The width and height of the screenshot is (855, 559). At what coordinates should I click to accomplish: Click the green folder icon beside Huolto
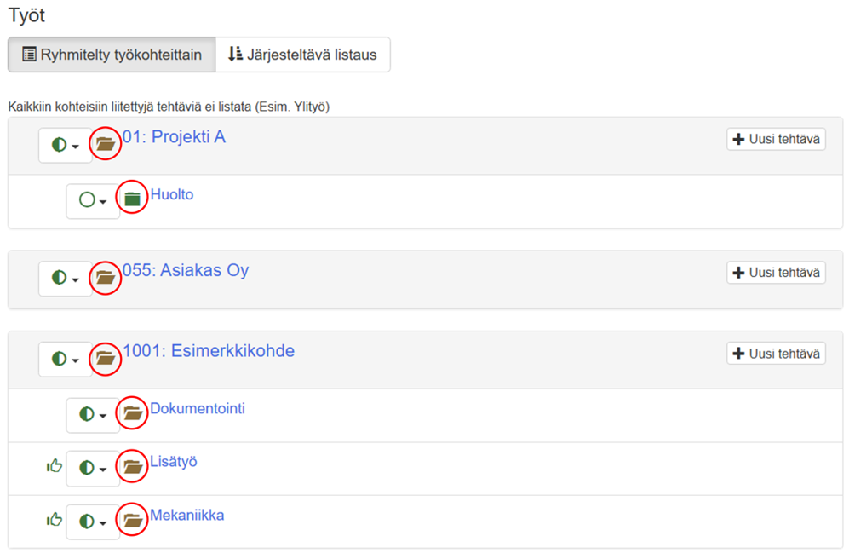[131, 199]
